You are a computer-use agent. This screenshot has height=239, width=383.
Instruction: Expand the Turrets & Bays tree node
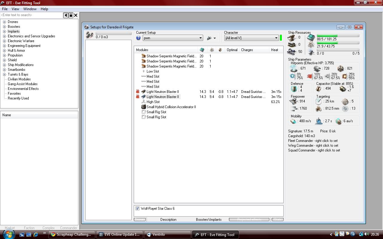point(4,74)
